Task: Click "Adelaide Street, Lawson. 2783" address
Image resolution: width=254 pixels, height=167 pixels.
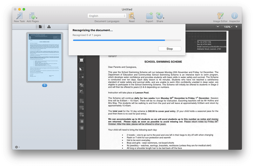Action: pyautogui.click(x=209, y=49)
